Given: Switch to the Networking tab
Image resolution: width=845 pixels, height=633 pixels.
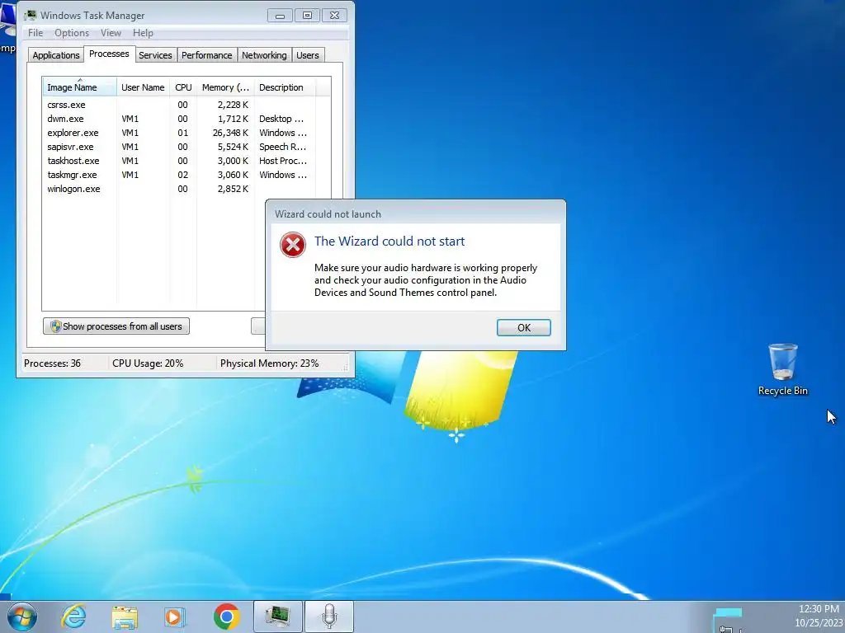Looking at the screenshot, I should 264,55.
